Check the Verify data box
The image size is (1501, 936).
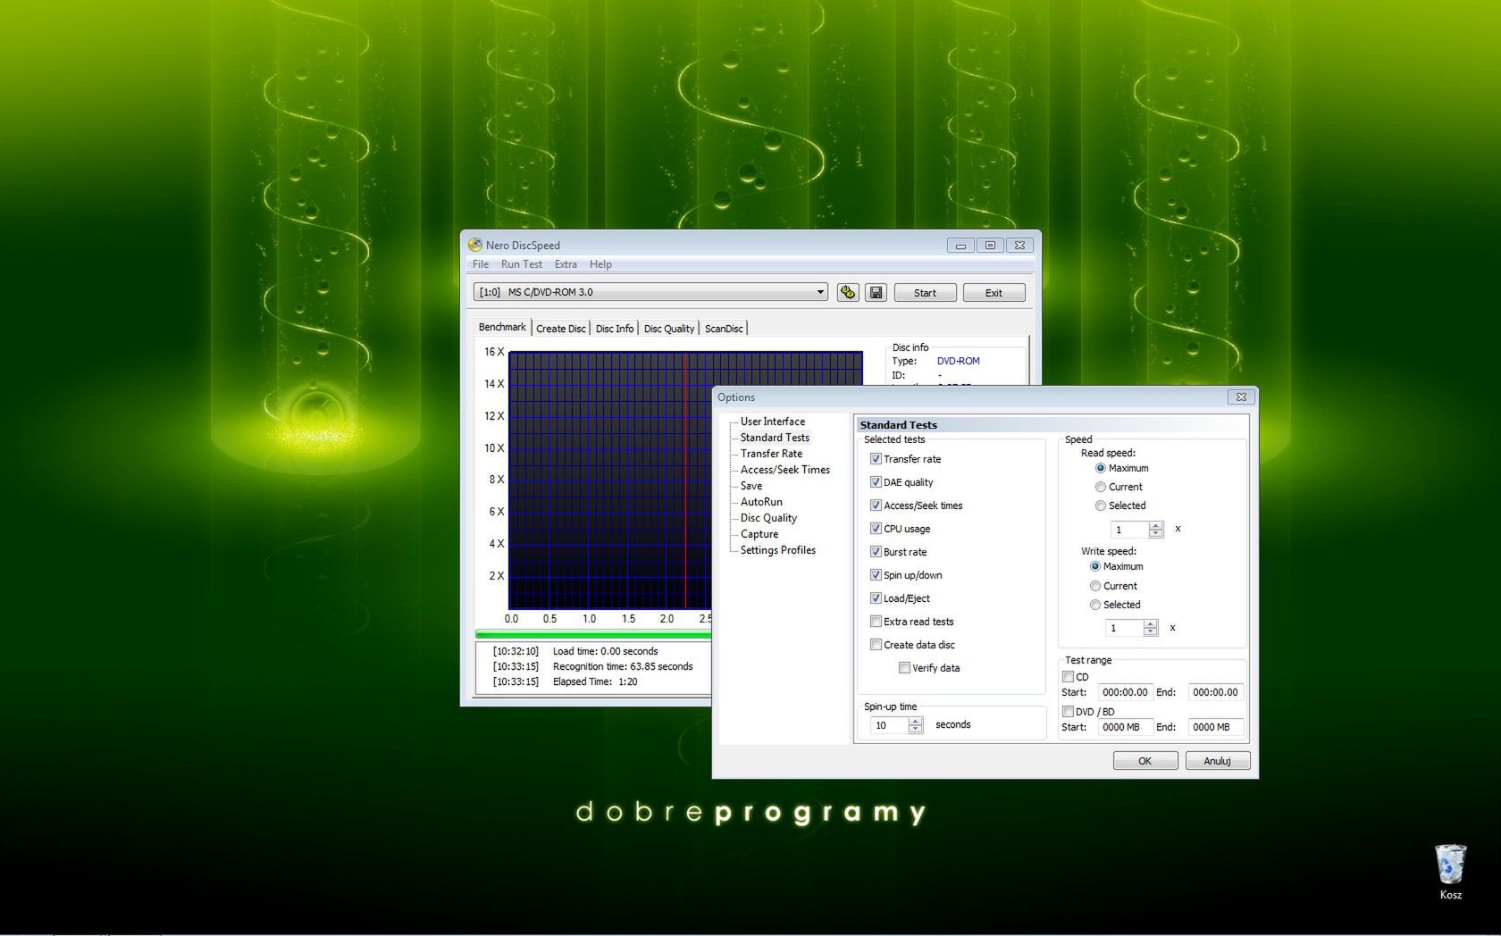904,667
